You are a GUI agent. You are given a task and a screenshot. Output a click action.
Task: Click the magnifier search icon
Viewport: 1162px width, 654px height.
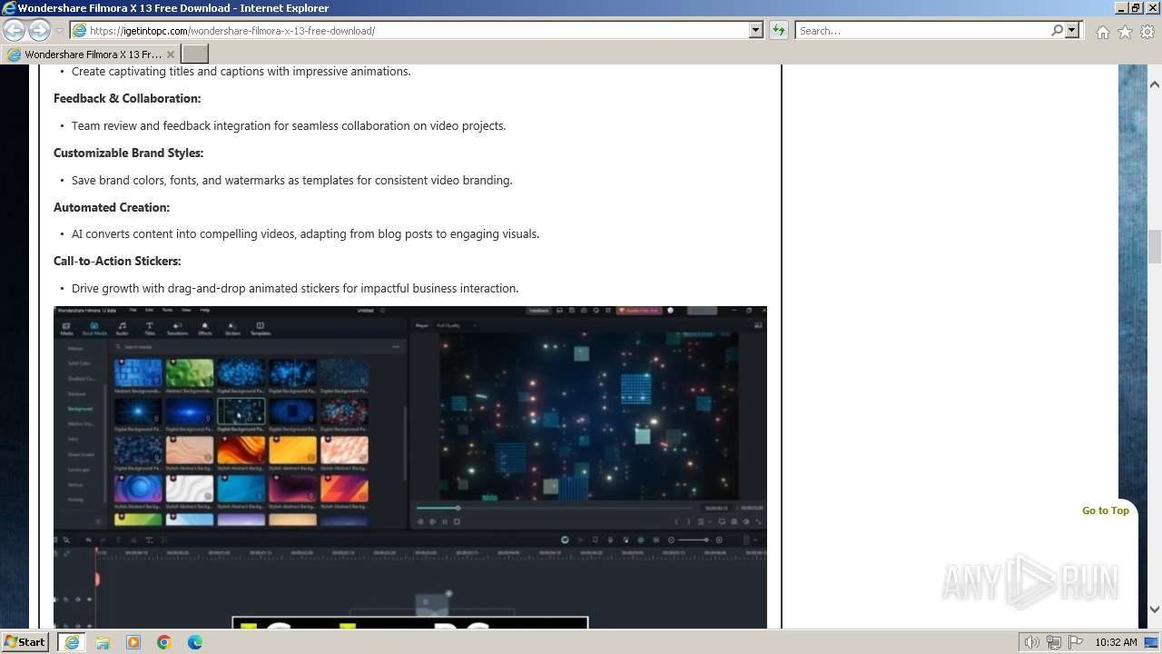(1057, 31)
